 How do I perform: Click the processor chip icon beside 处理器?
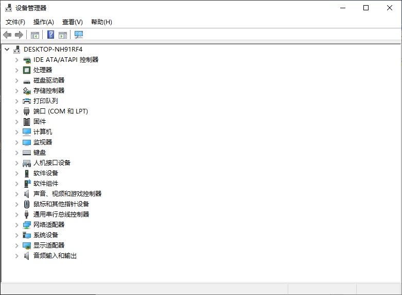[27, 70]
